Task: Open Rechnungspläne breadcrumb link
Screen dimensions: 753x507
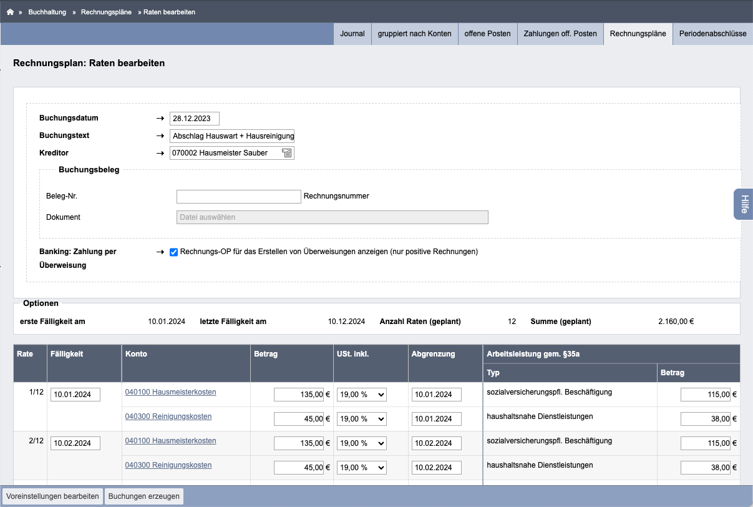Action: click(x=106, y=12)
